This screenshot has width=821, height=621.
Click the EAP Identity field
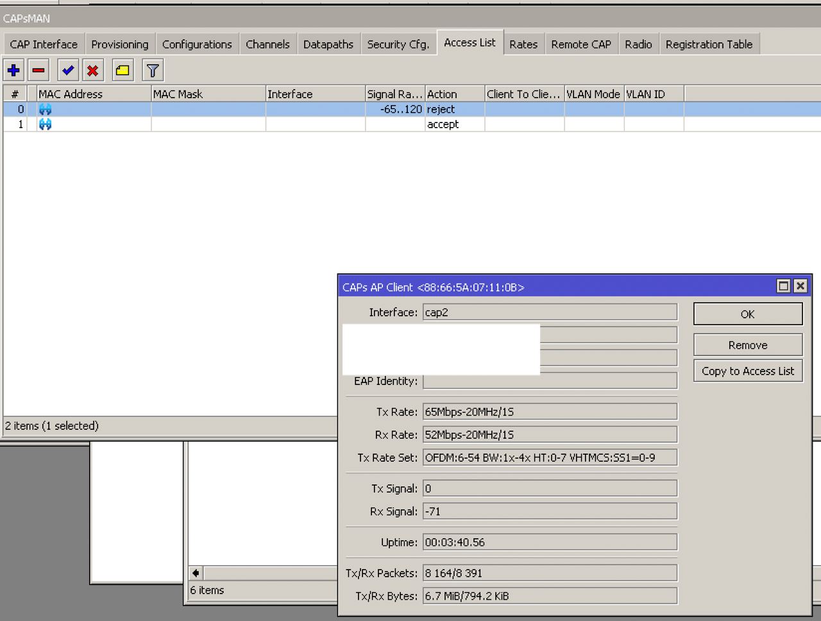click(x=550, y=381)
